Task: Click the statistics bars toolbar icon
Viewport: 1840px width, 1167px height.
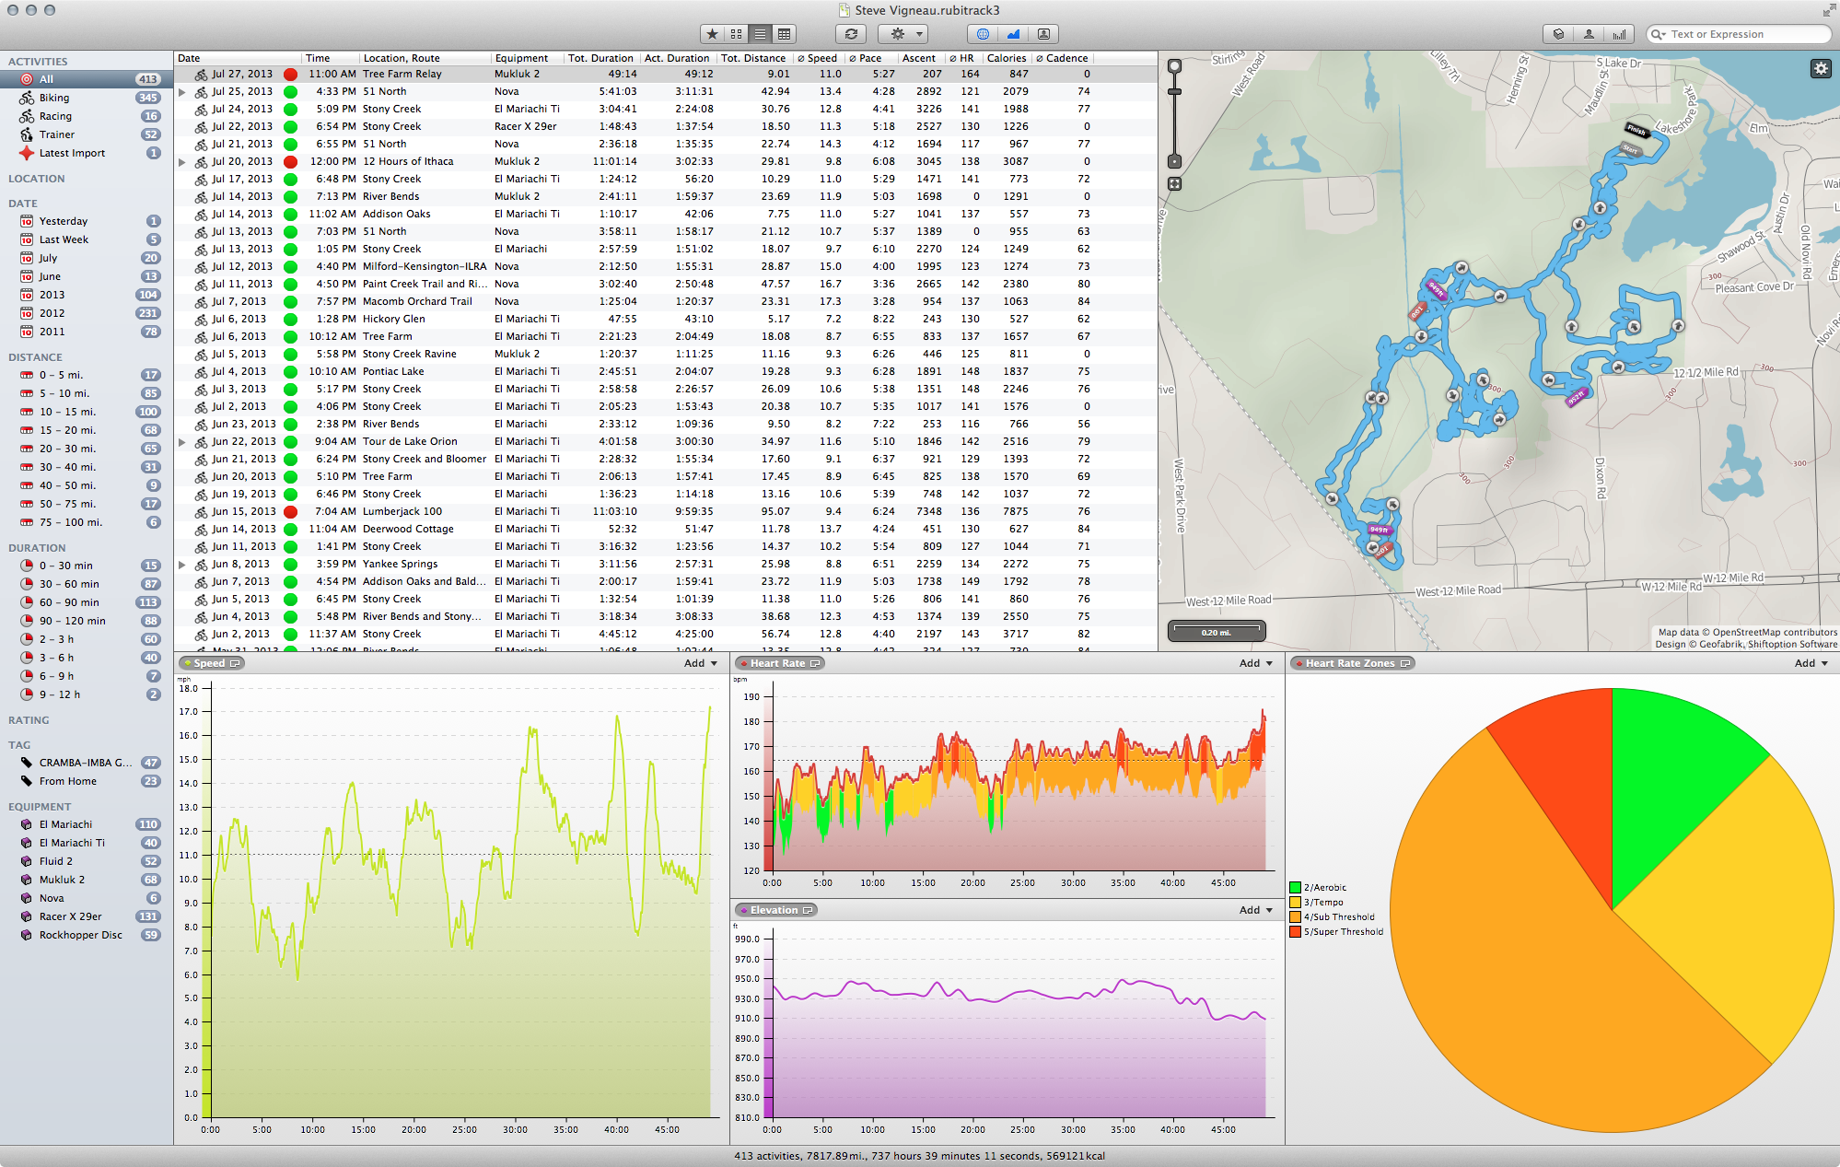Action: click(1619, 34)
